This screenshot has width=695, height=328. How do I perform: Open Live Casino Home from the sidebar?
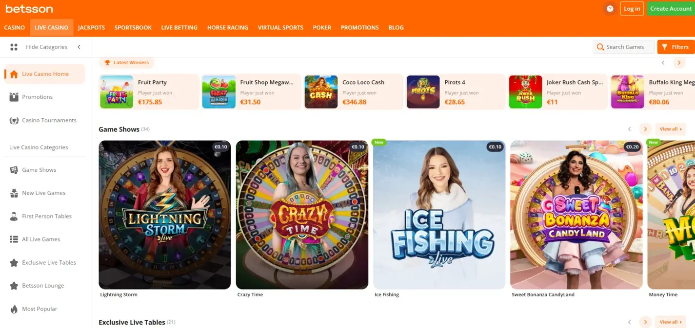[x=44, y=74]
